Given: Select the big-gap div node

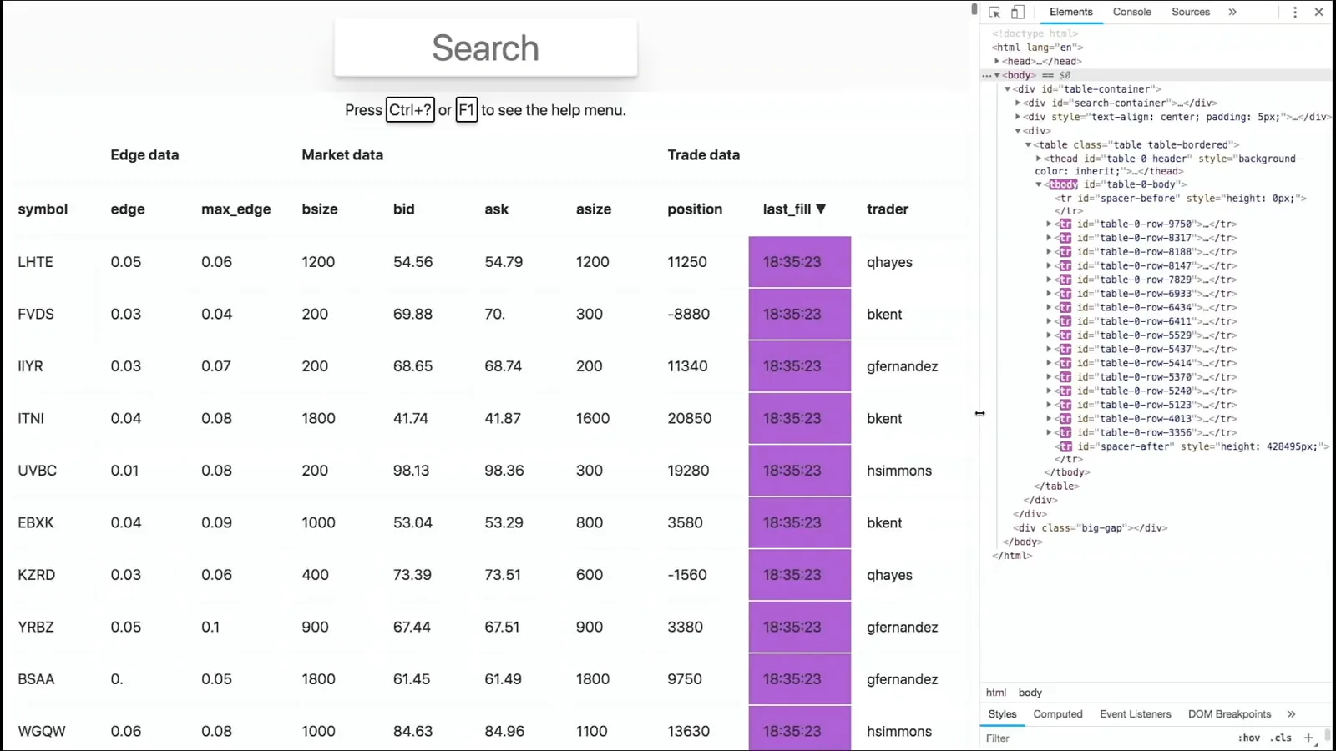Looking at the screenshot, I should click(1090, 528).
